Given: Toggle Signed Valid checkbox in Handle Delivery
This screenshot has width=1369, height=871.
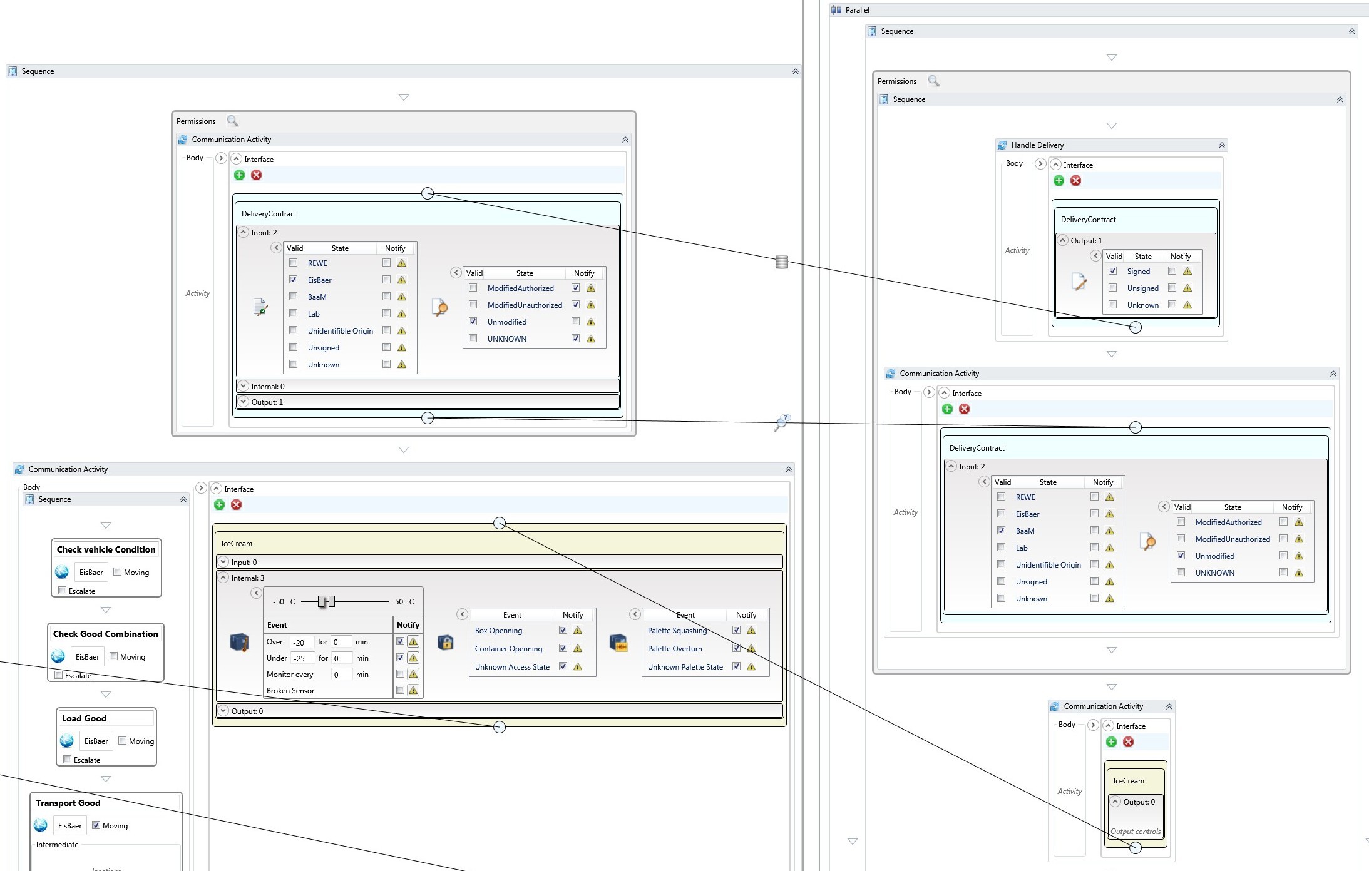Looking at the screenshot, I should (1112, 271).
